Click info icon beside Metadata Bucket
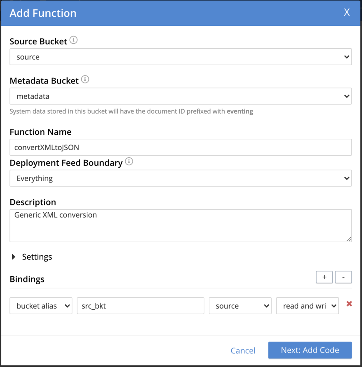The image size is (362, 367). tap(85, 80)
